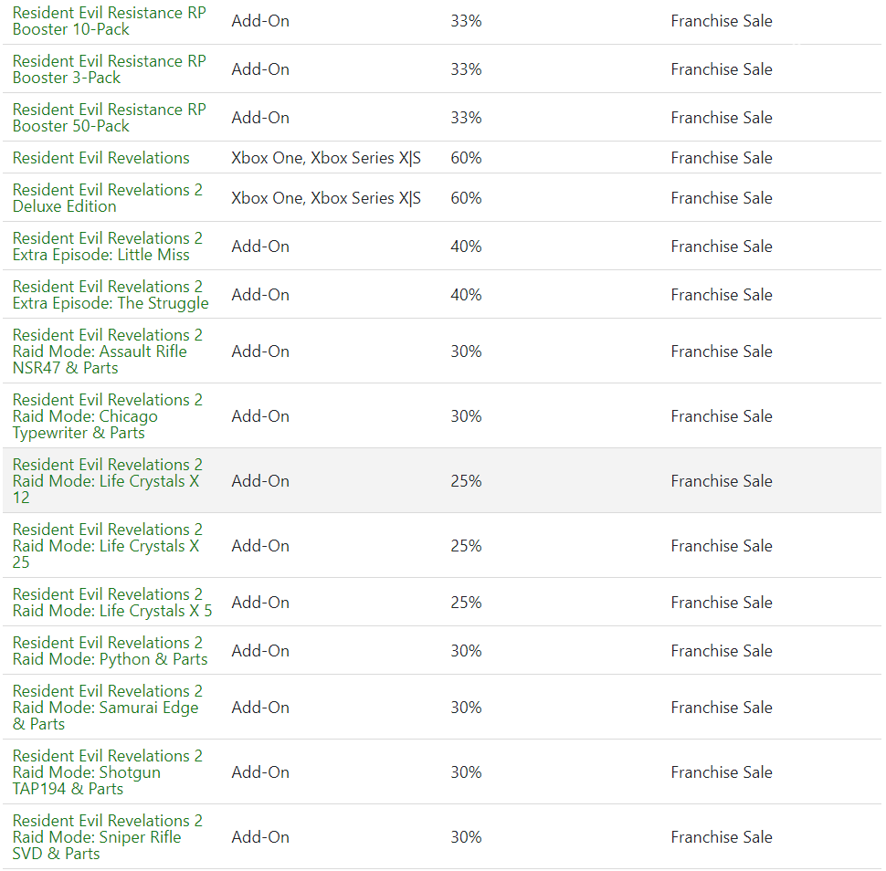This screenshot has height=871, width=886.
Task: Open Resident Evil Resistance RP Booster 50-Pack link
Action: pos(109,118)
